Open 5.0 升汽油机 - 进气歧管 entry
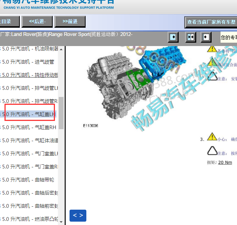This screenshot has height=225, width=237. [27, 62]
